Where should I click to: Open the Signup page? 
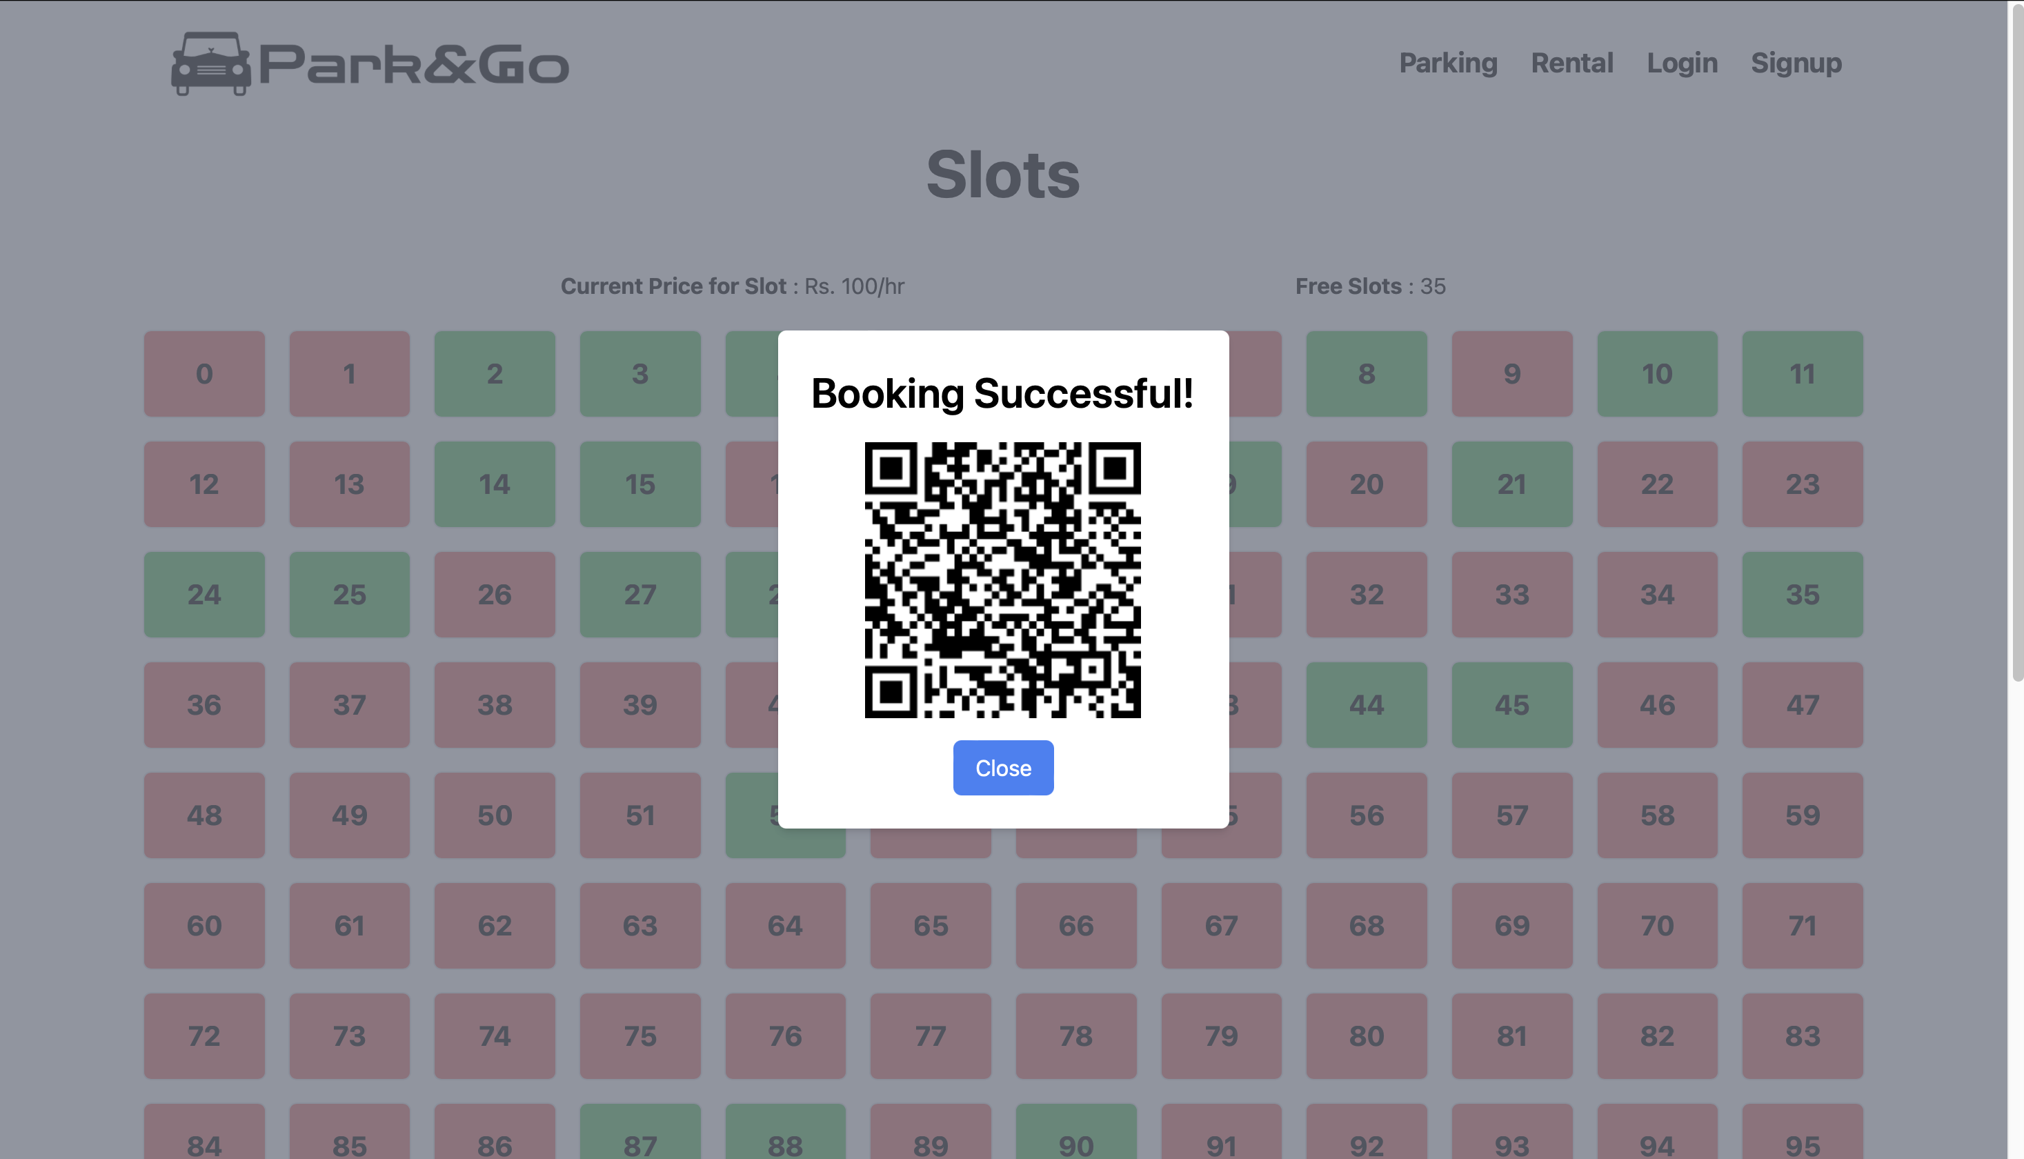point(1796,63)
